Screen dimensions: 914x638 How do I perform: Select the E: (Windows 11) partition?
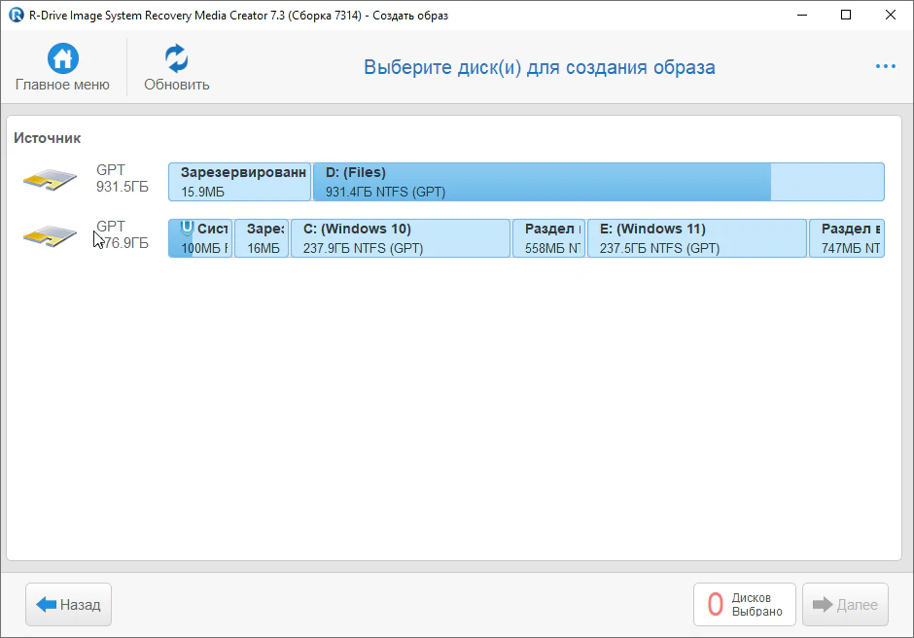point(696,238)
